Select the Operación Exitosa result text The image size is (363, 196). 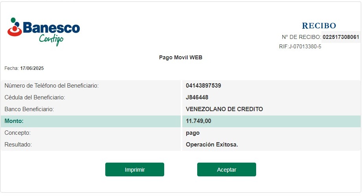212,145
